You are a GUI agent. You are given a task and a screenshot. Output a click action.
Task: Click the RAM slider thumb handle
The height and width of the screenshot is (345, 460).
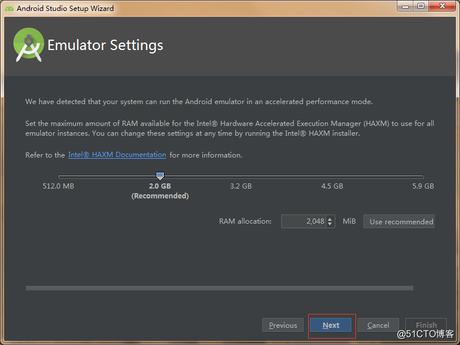click(x=160, y=176)
